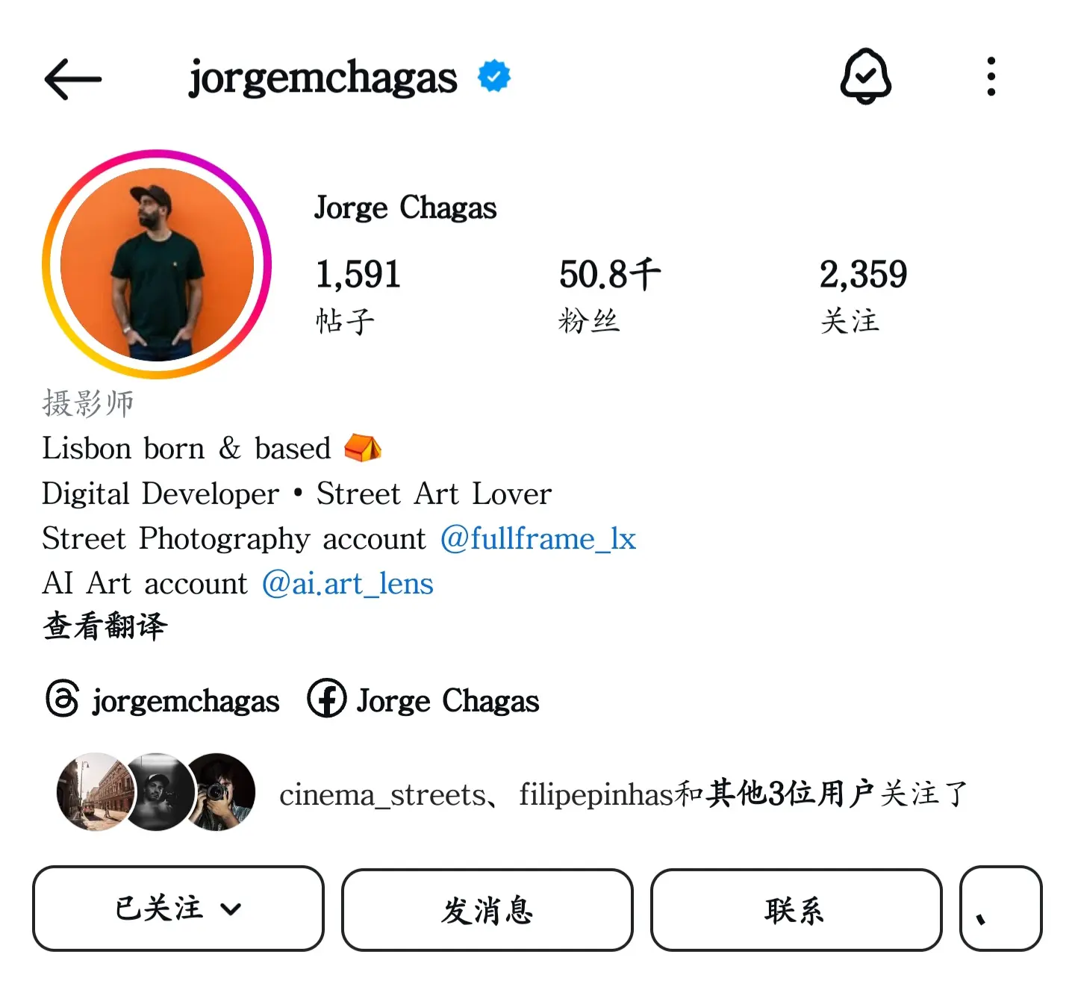Tap the photographer avatar with camera

click(x=220, y=792)
